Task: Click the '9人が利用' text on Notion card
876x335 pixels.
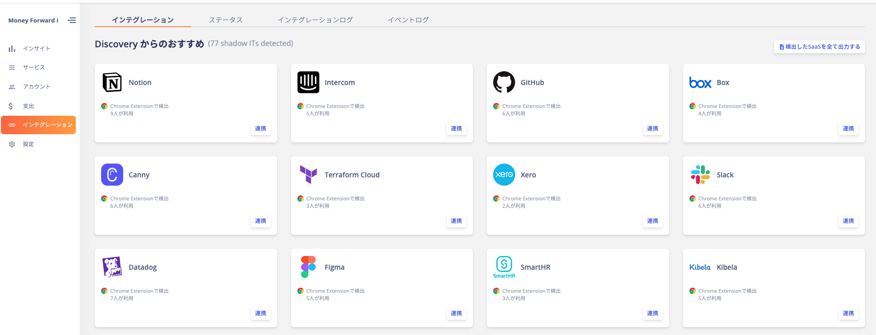Action: (122, 114)
